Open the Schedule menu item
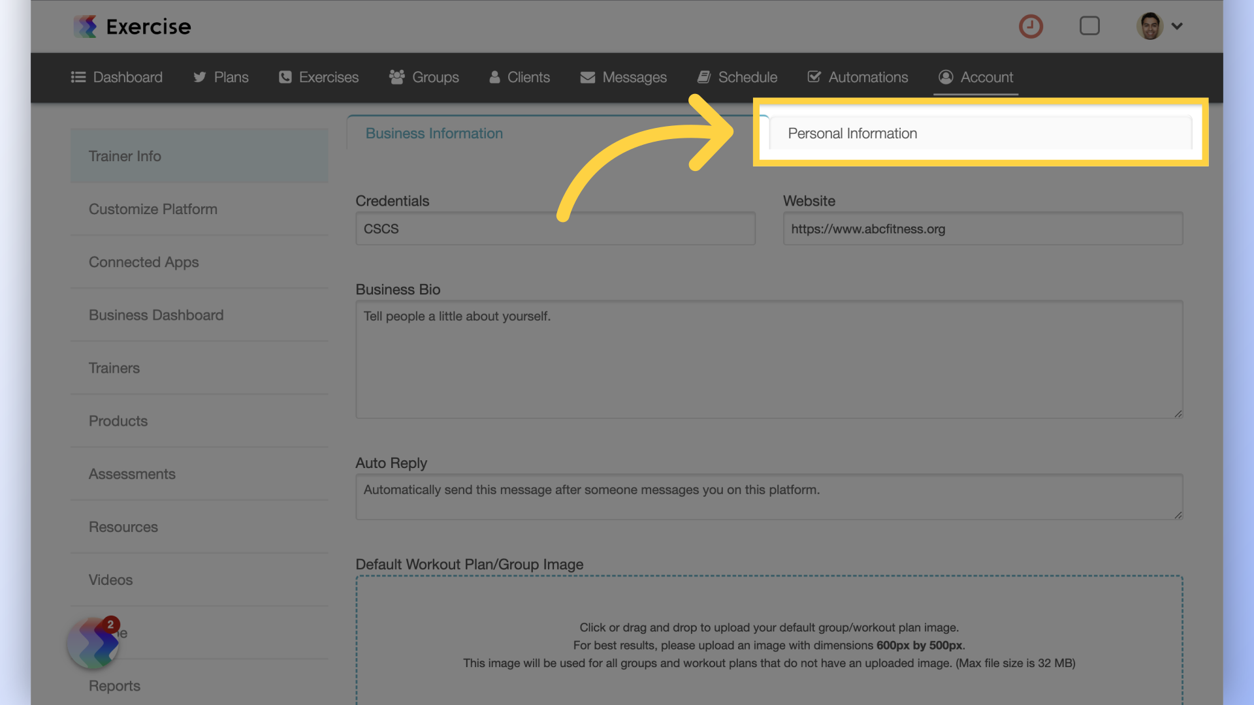 (x=737, y=77)
